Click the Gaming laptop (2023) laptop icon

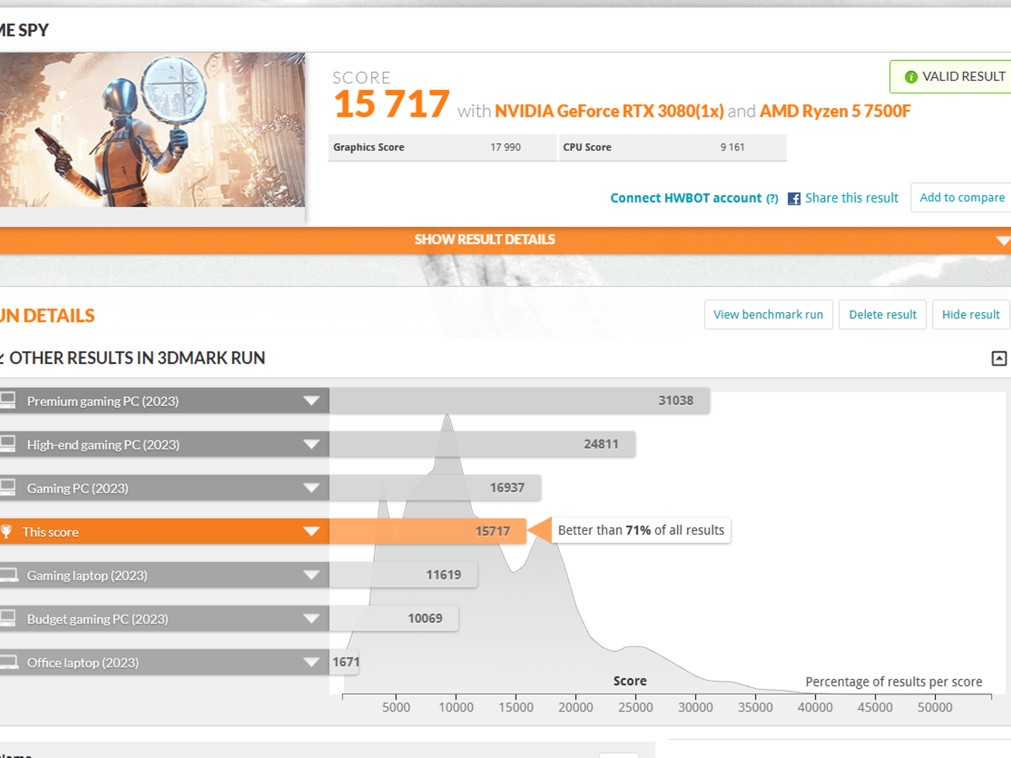pyautogui.click(x=8, y=575)
